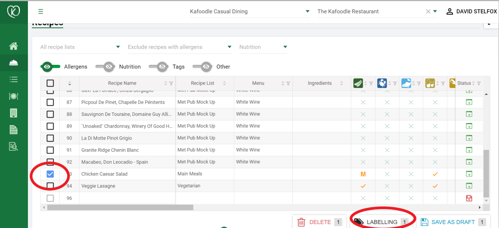Click the Vegetarian recipe list cell
Image resolution: width=499 pixels, height=228 pixels.
click(205, 186)
